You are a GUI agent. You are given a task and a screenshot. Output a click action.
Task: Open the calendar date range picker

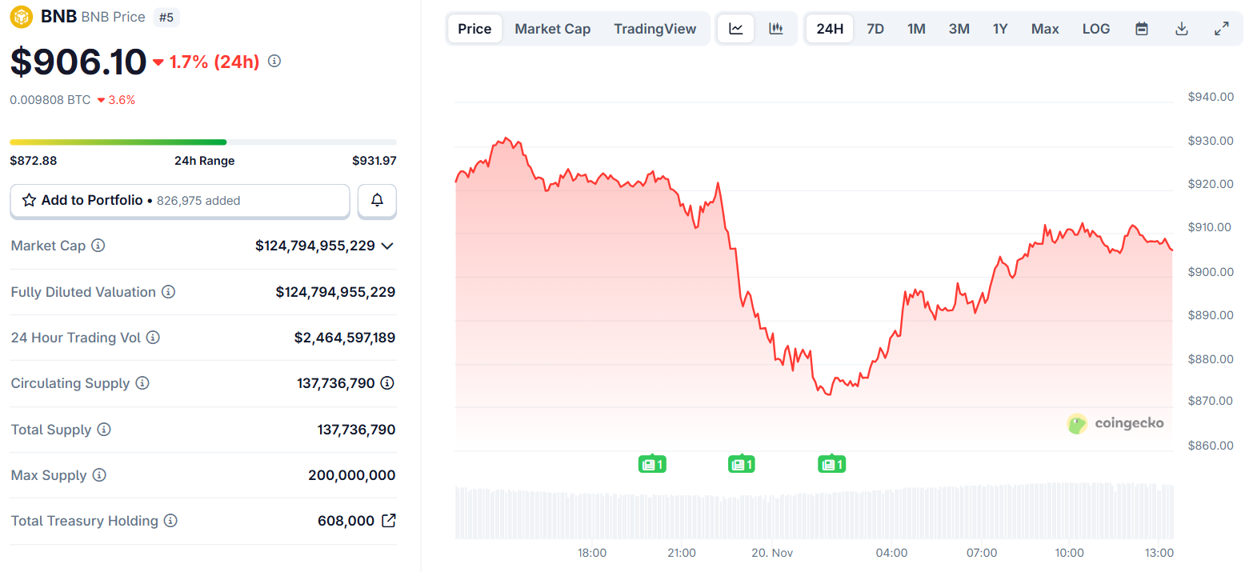[1142, 28]
